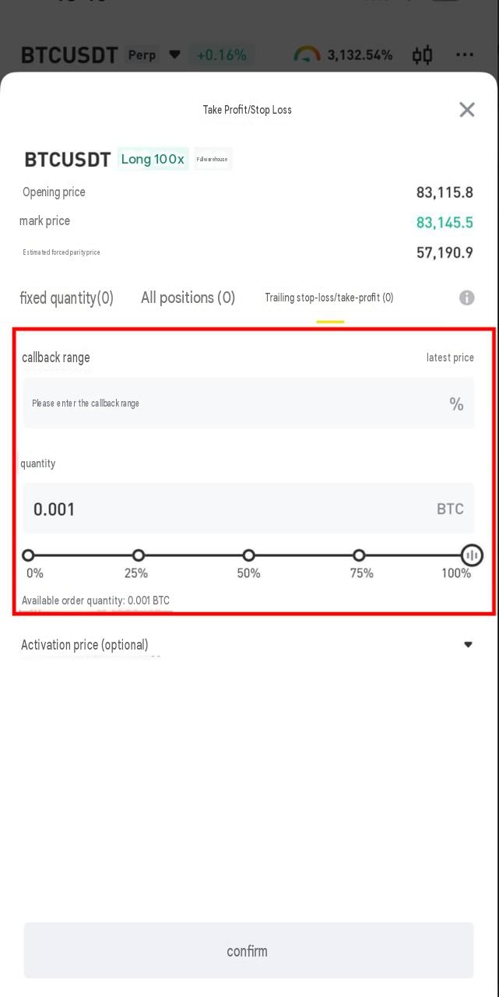Click the quantity field showing 0.001
The height and width of the screenshot is (997, 499).
coord(248,509)
